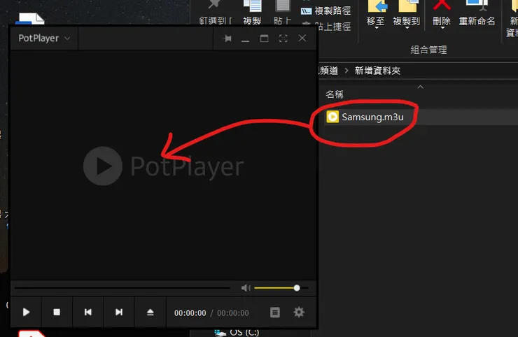
Task: Click 刪除 in Explorer ribbon
Action: tap(442, 15)
